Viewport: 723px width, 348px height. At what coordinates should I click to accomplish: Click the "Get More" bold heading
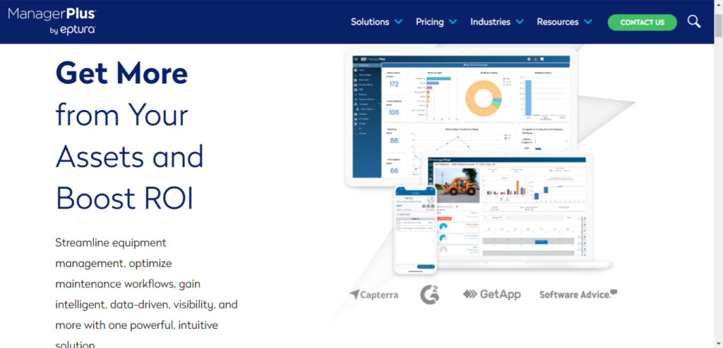[x=121, y=73]
